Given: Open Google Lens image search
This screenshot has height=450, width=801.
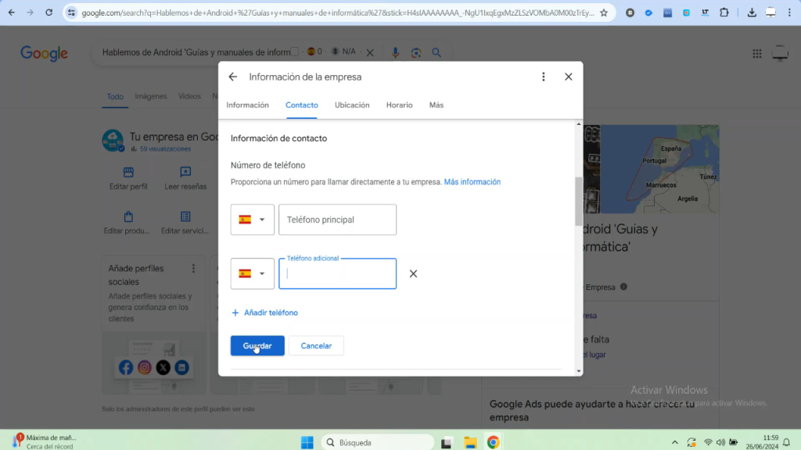Looking at the screenshot, I should (415, 52).
